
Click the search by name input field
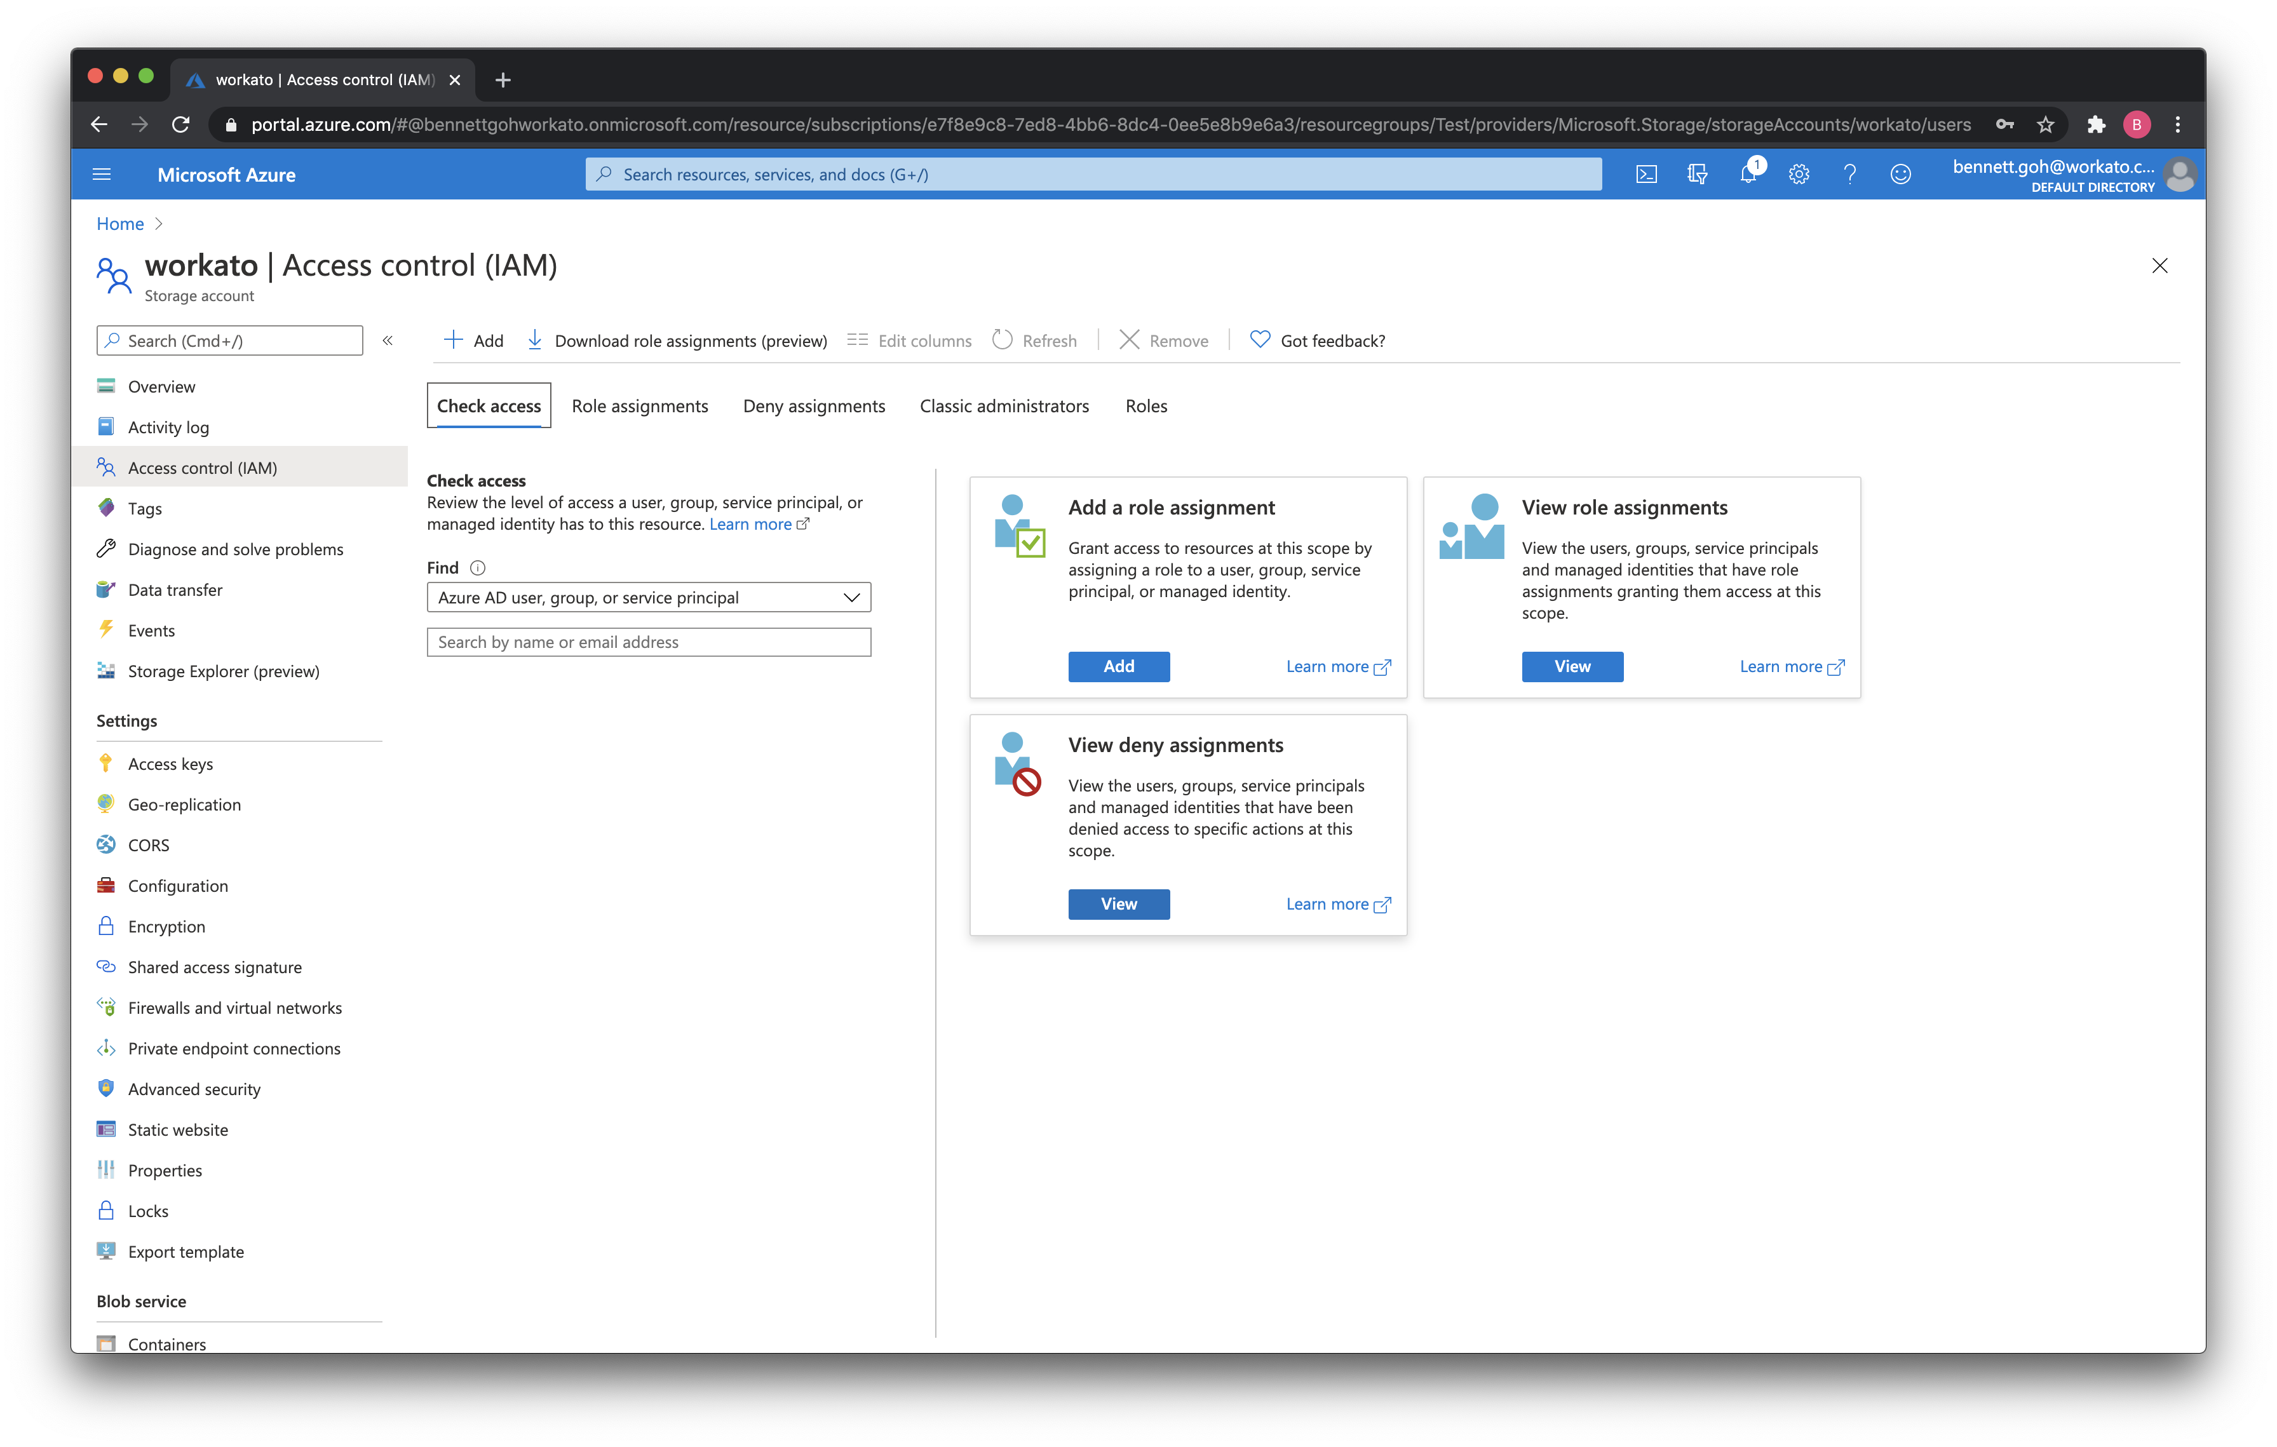tap(647, 640)
